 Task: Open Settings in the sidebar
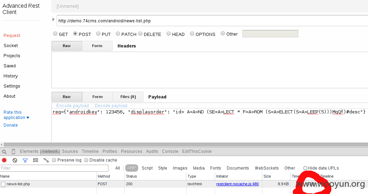[12, 86]
